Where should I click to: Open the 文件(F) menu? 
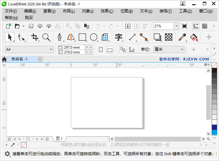(x=11, y=11)
